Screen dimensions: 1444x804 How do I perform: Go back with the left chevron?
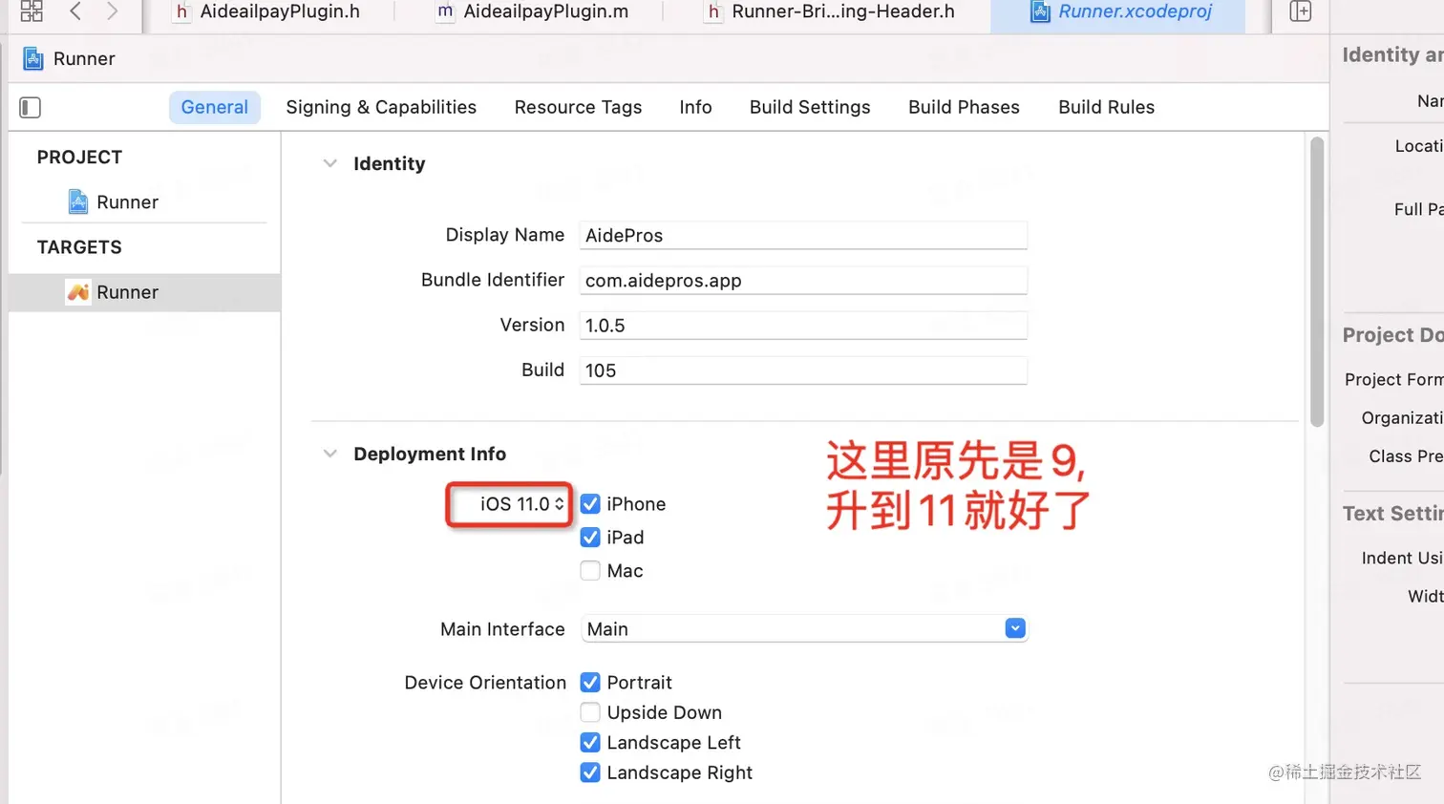[75, 11]
